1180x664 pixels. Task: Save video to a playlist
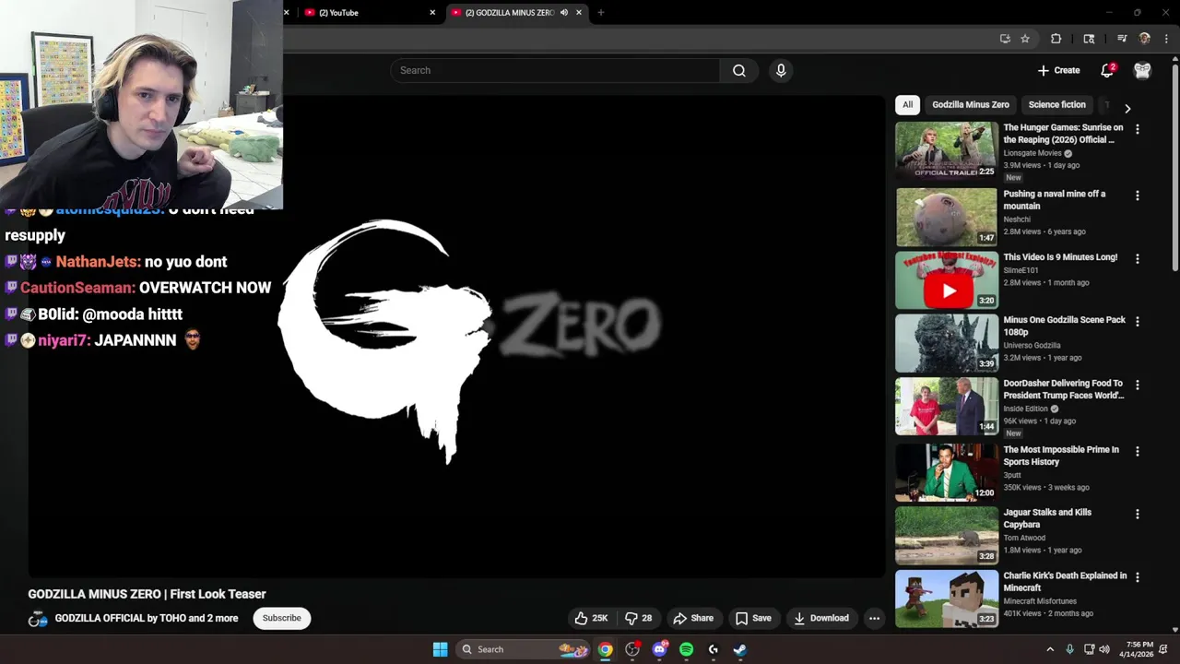click(x=753, y=618)
